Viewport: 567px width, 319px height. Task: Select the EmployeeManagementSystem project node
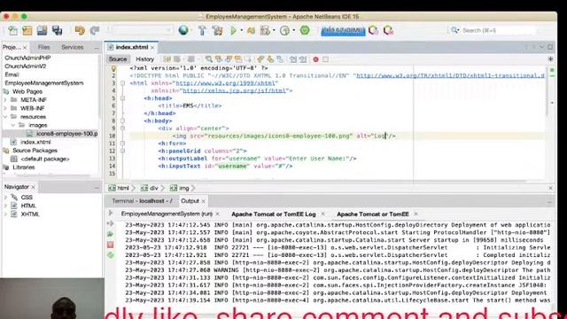[x=44, y=82]
